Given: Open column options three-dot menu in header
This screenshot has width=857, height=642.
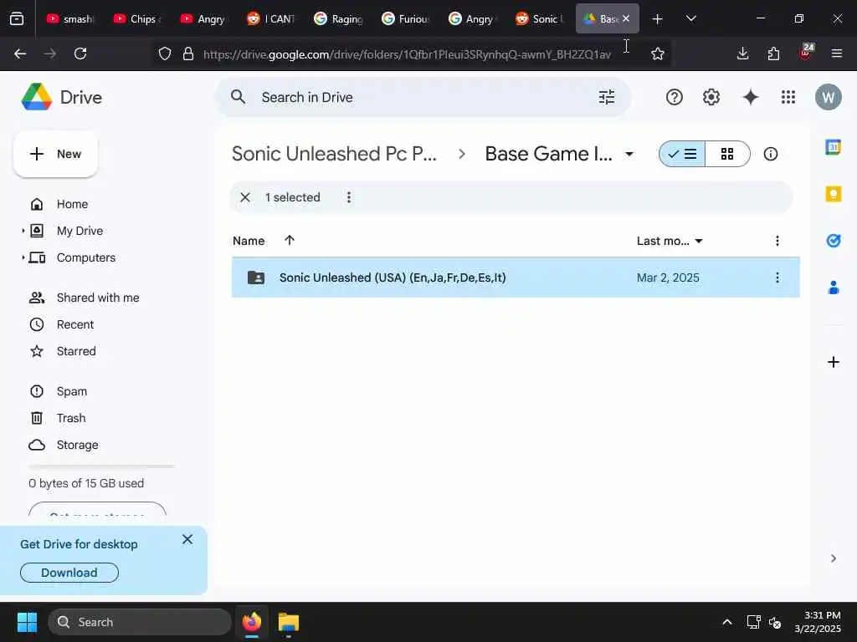Looking at the screenshot, I should (x=777, y=241).
